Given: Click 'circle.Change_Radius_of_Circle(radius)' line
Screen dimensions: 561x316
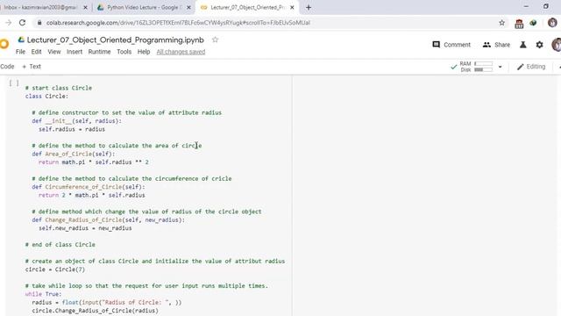Looking at the screenshot, I should coord(96,310).
